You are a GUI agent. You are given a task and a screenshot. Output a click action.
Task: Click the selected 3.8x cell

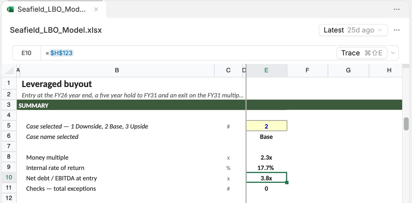coord(266,178)
